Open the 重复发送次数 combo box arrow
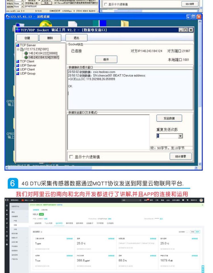 point(180,136)
